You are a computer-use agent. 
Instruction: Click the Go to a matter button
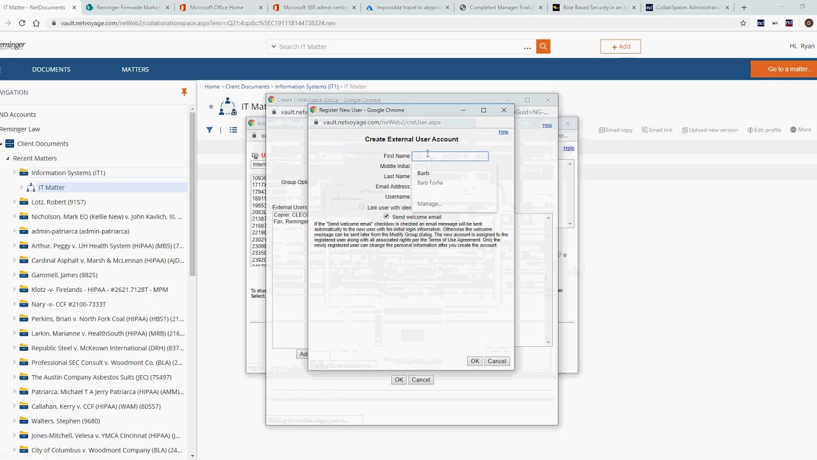[784, 69]
